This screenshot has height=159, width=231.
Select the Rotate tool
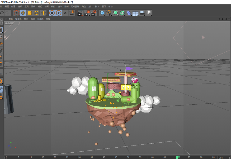pyautogui.click(x=36, y=13)
